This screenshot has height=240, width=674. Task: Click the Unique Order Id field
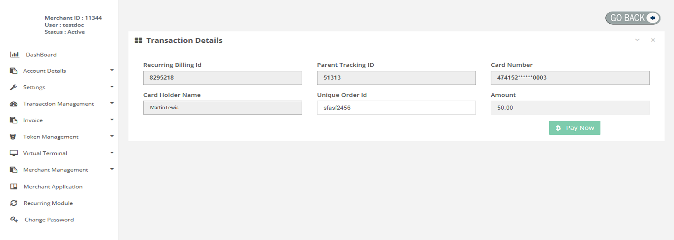click(x=396, y=108)
